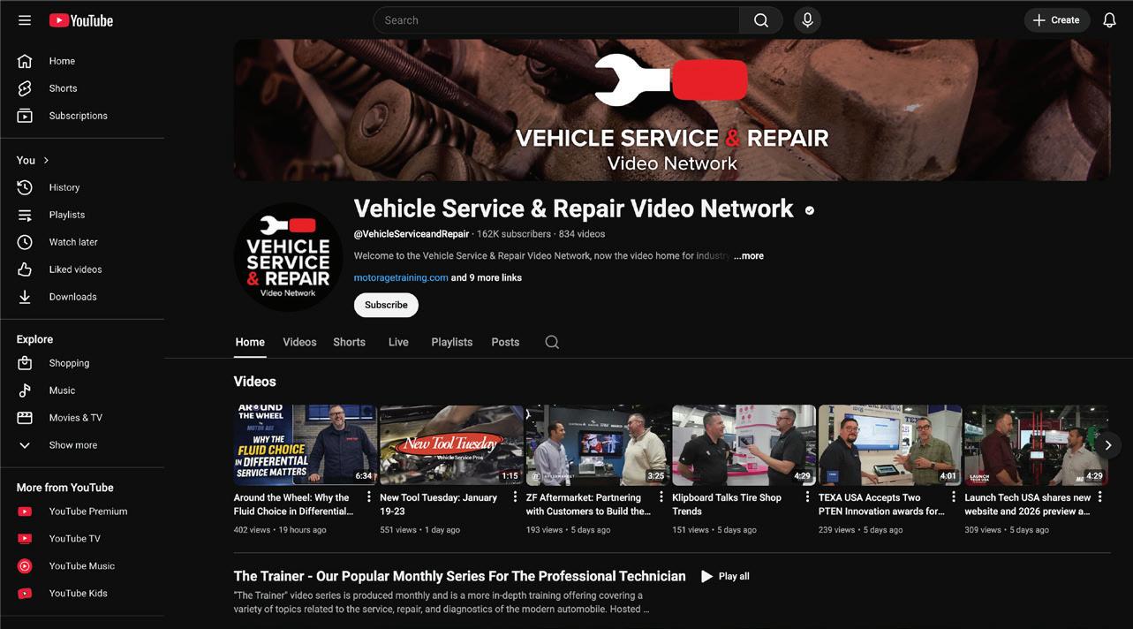
Task: Open The Trainer series title link
Action: [x=459, y=576]
